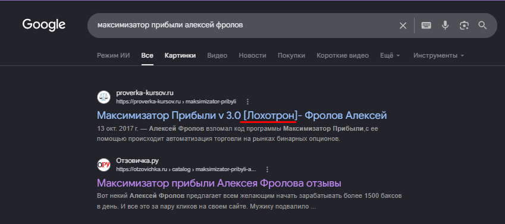Open three-dot menu for proverka-kursov.ru result
The height and width of the screenshot is (224, 505).
pyautogui.click(x=247, y=102)
